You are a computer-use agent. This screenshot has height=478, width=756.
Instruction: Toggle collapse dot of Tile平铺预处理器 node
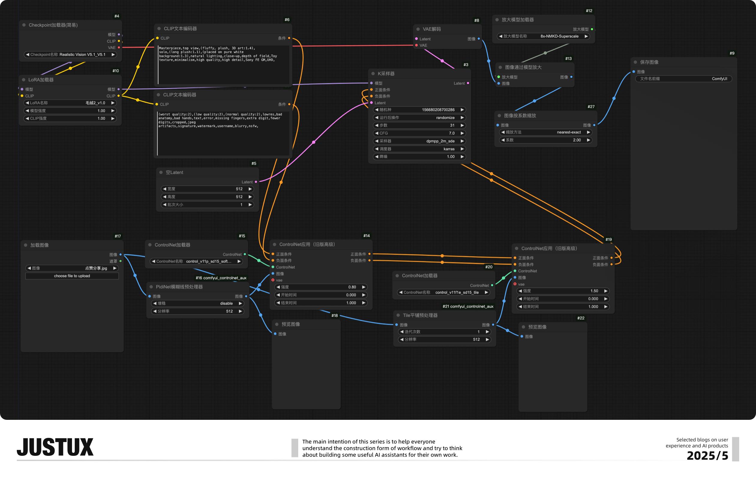pyautogui.click(x=398, y=315)
